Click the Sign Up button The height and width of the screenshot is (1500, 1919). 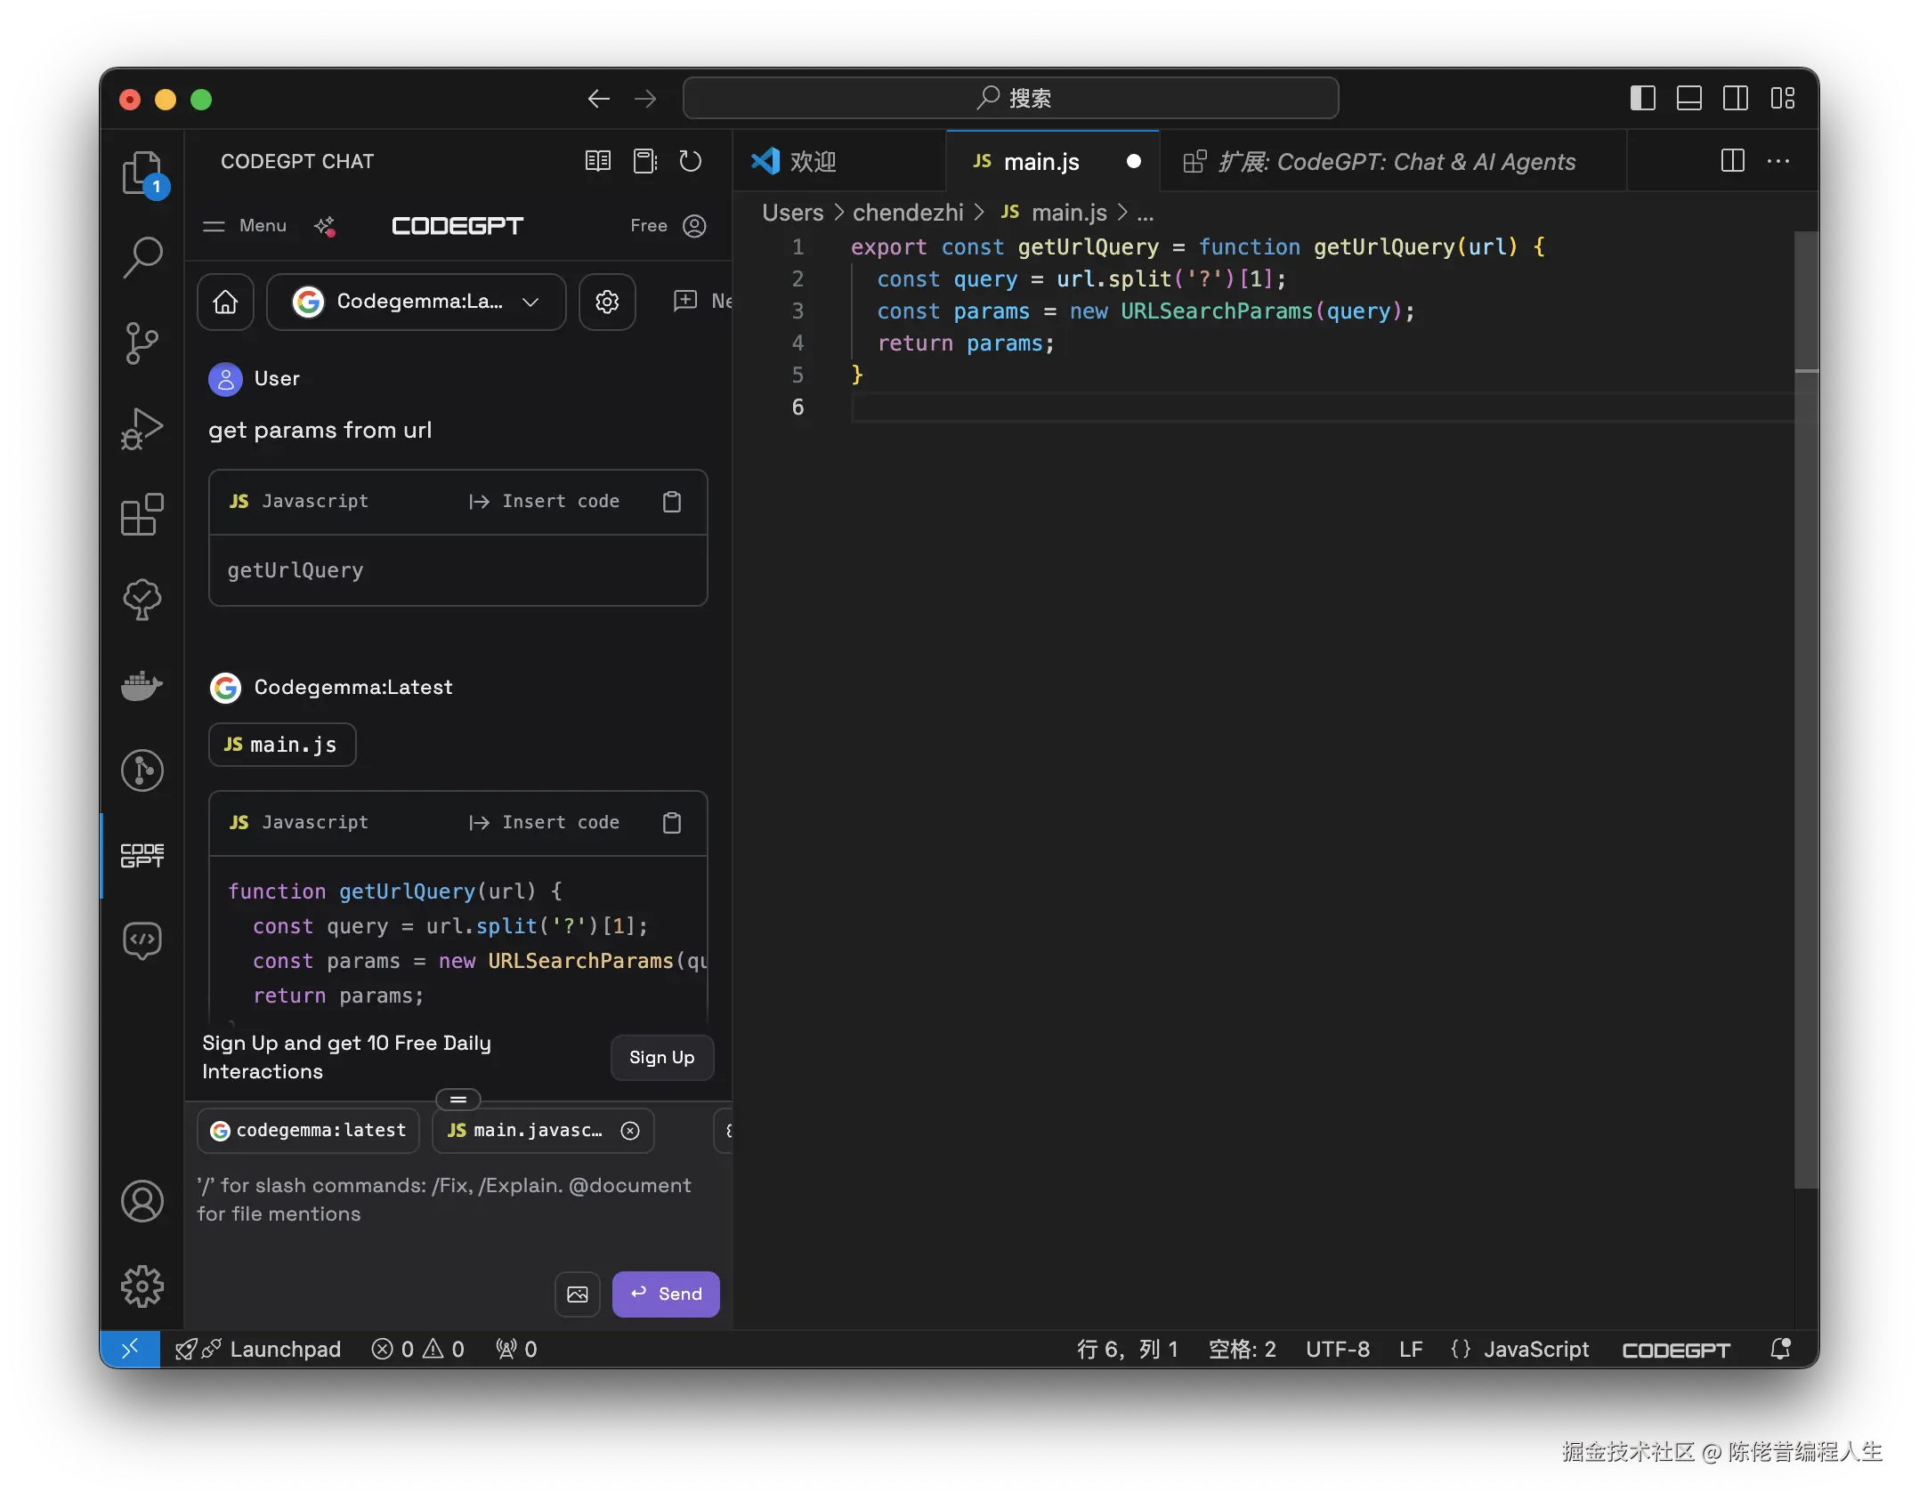click(x=661, y=1057)
